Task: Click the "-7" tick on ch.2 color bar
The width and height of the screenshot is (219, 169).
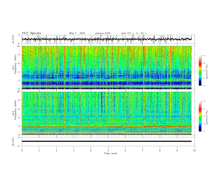Action: [204, 131]
